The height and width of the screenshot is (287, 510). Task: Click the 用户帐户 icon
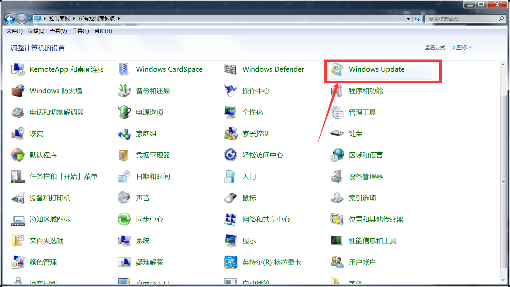[337, 262]
